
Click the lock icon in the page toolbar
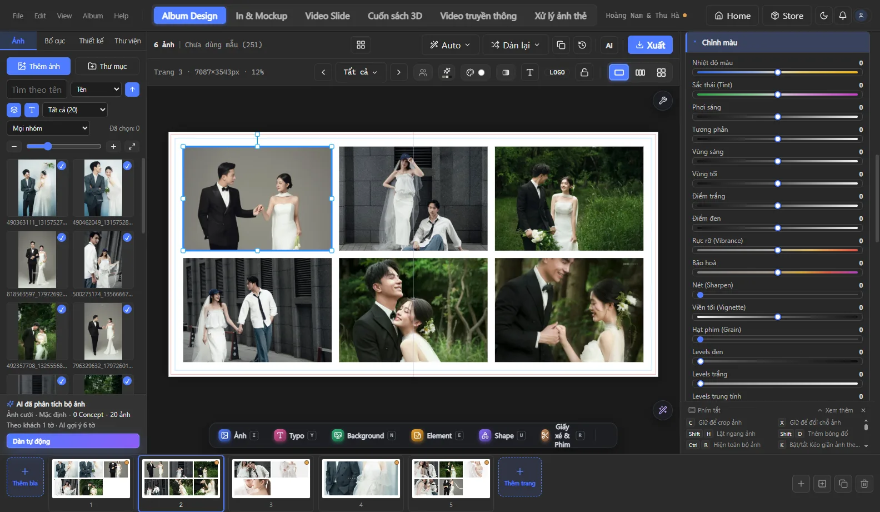584,72
